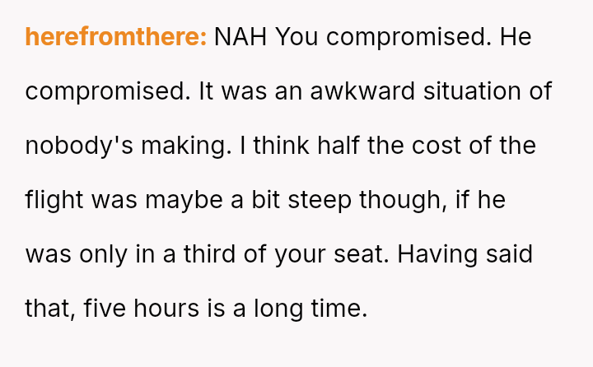Click the word "steep" in the comment
The image size is (593, 367).
pyautogui.click(x=334, y=200)
